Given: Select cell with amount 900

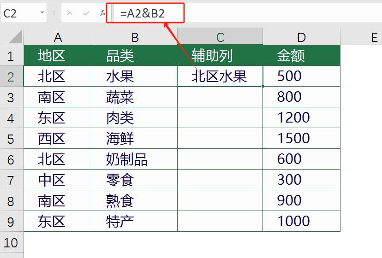Looking at the screenshot, I should click(301, 200).
